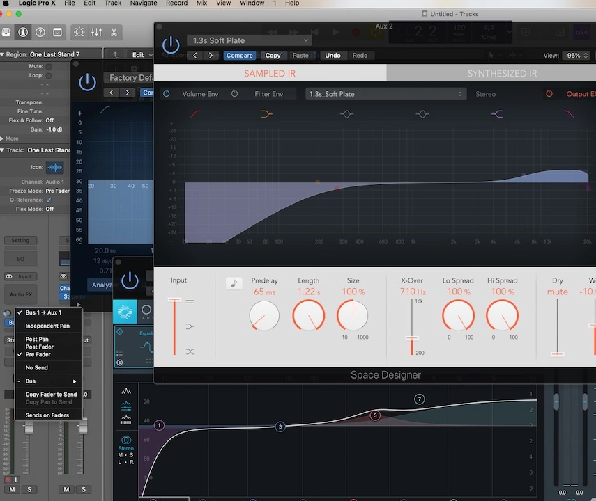596x501 pixels.
Task: Toggle the Output EQ power button
Action: [549, 94]
